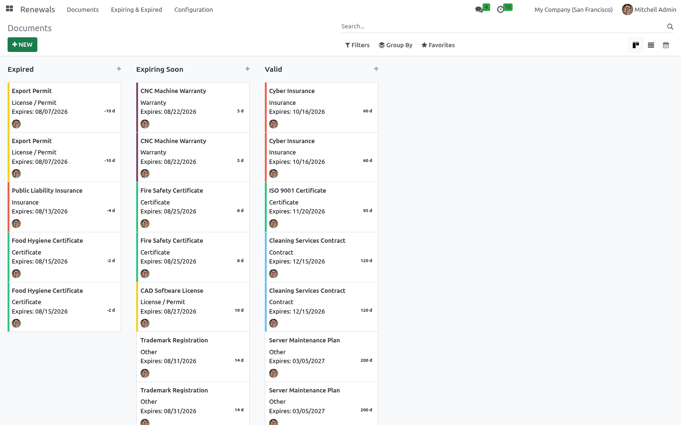This screenshot has height=425, width=681.
Task: Focus the Search input field
Action: pyautogui.click(x=503, y=26)
